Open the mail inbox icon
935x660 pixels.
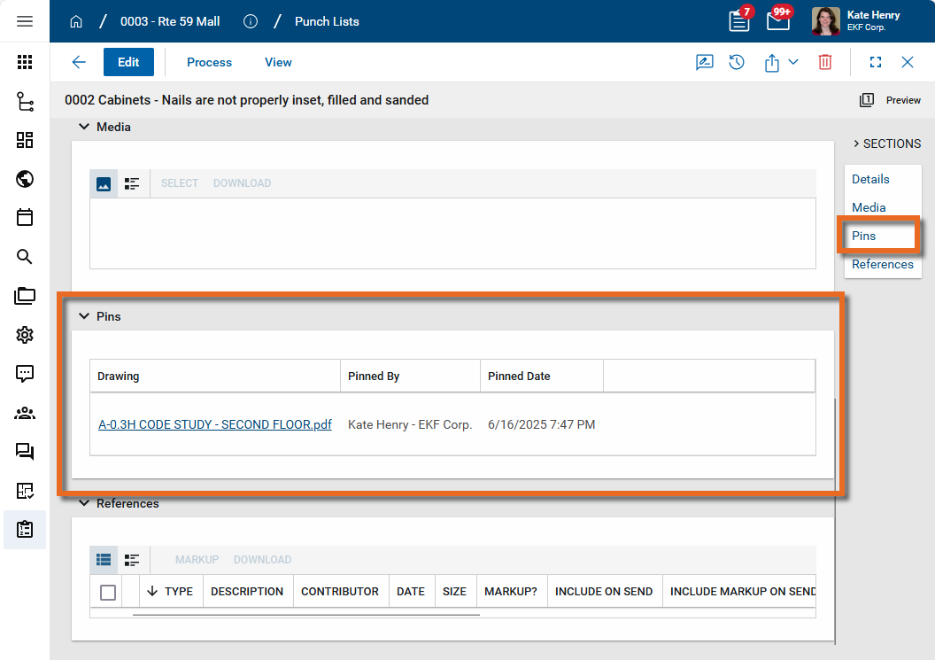(777, 21)
